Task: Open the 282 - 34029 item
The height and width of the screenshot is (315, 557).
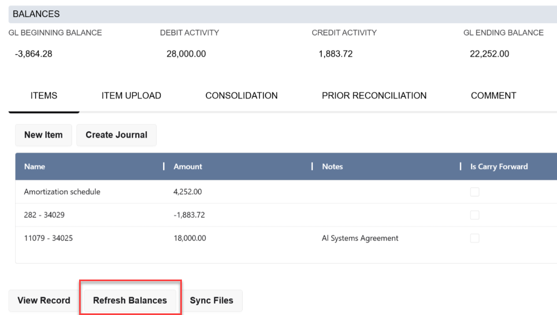Action: (48, 215)
